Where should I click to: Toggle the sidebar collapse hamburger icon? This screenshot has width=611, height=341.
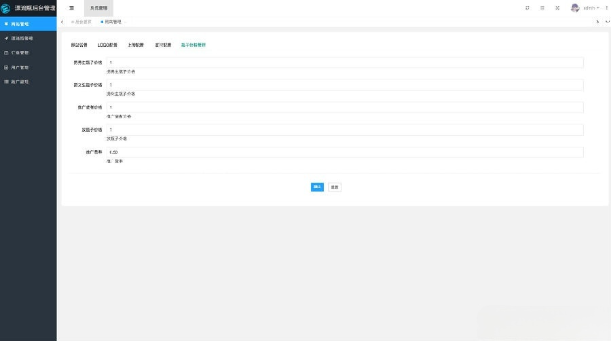(x=71, y=8)
